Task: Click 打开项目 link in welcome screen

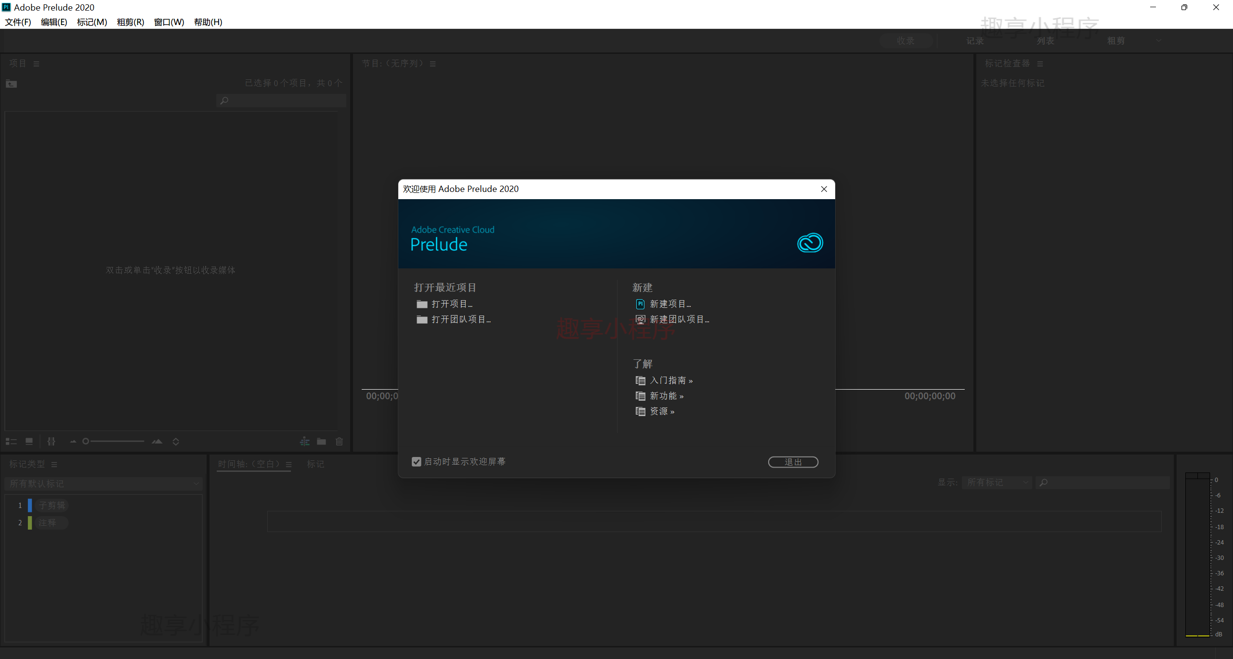Action: coord(451,303)
